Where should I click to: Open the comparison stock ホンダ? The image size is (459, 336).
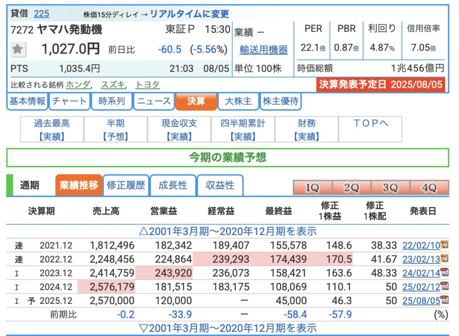(x=78, y=85)
